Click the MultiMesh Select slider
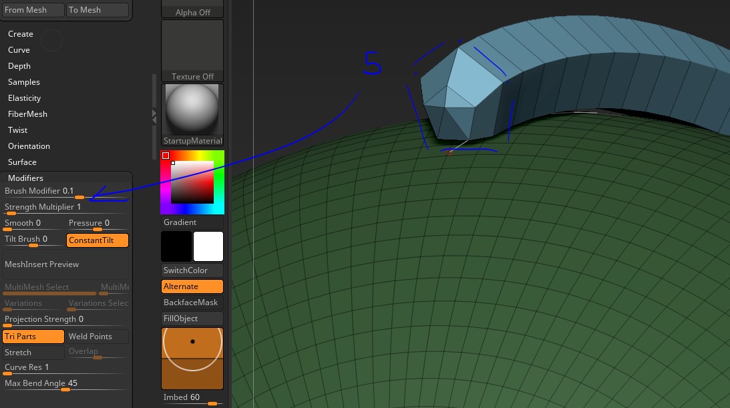Image resolution: width=730 pixels, height=408 pixels. coord(50,289)
